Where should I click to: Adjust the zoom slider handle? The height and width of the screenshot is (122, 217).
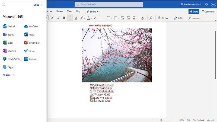pyautogui.click(x=161, y=120)
